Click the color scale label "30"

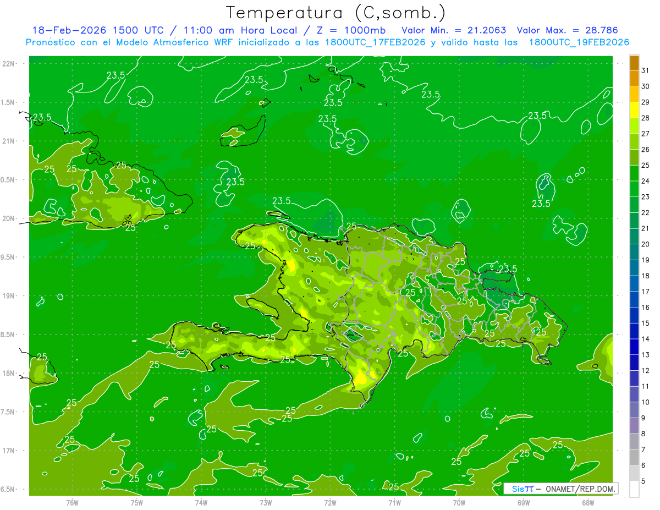click(646, 86)
